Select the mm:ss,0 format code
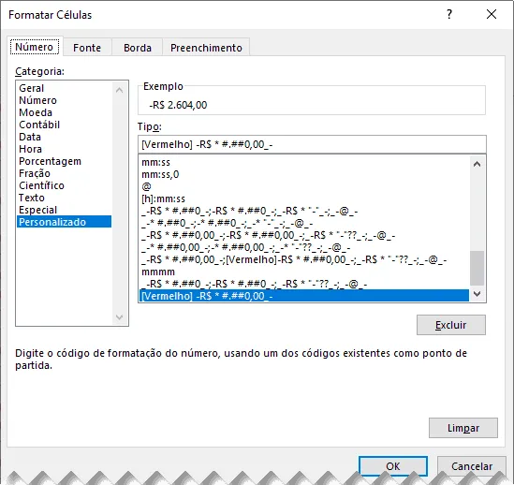This screenshot has height=485, width=514. (x=304, y=174)
